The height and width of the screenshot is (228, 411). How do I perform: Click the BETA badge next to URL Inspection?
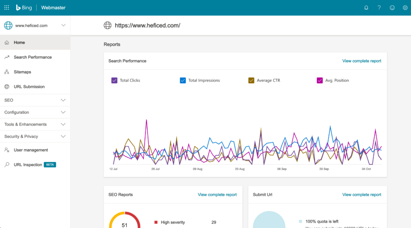tap(50, 164)
